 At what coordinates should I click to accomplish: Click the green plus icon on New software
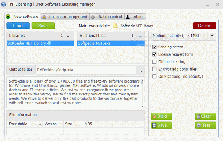click(x=8, y=17)
